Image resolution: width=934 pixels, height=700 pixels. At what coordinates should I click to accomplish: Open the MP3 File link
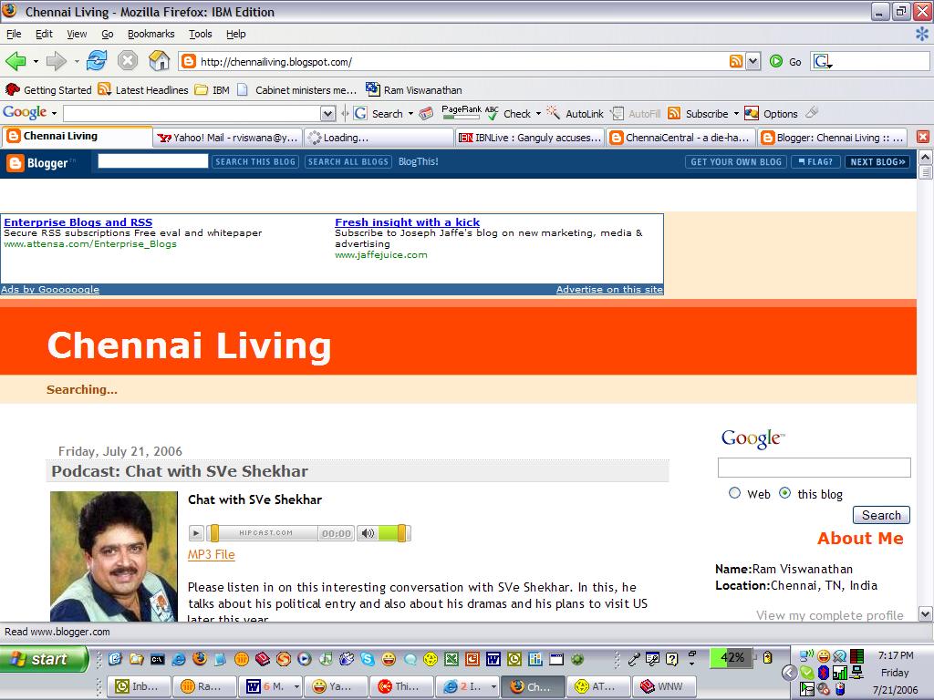click(212, 555)
